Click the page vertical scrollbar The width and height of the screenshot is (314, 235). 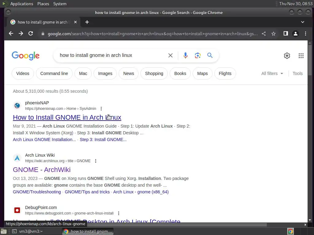(310, 60)
